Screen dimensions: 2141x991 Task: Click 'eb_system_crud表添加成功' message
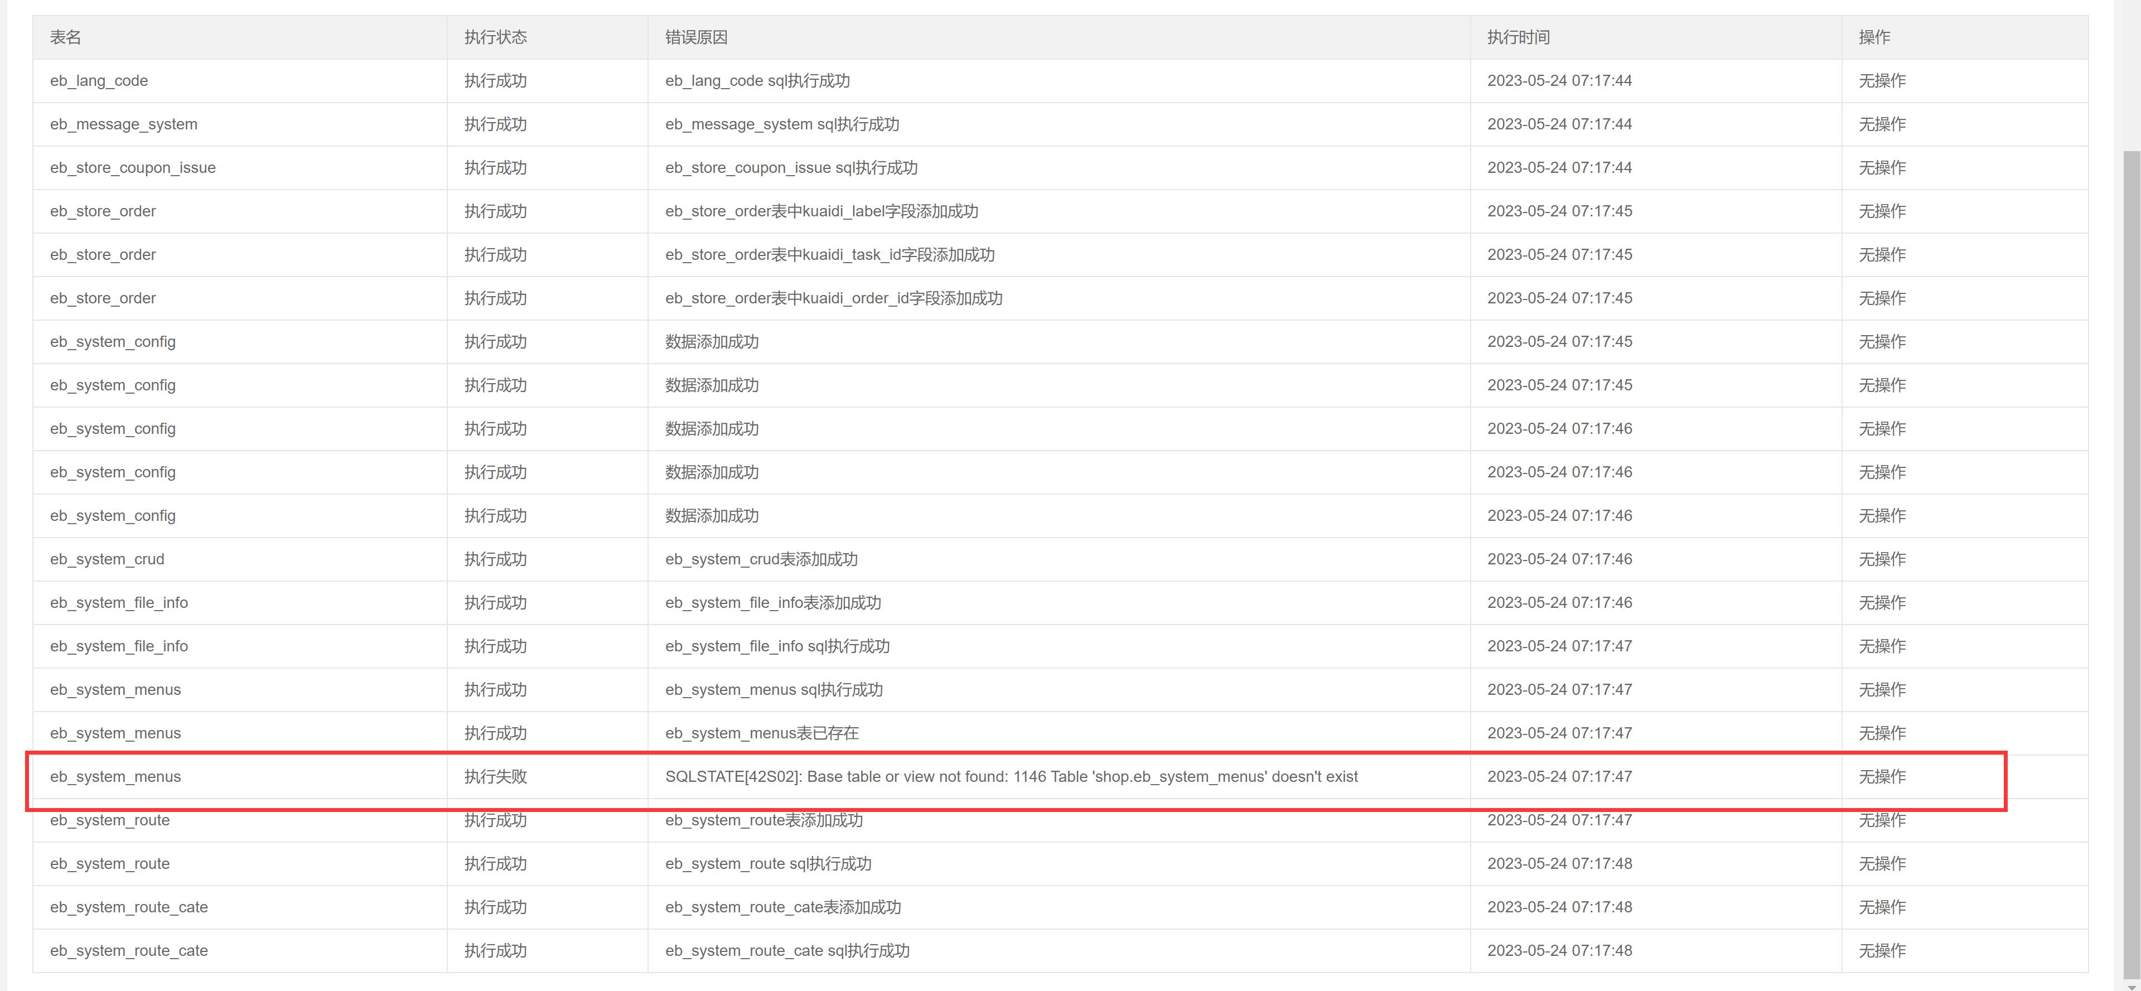(x=761, y=559)
